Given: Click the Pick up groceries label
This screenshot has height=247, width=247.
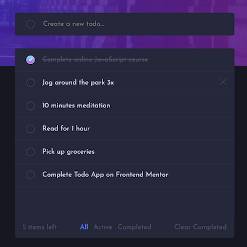Looking at the screenshot, I should click(69, 151).
